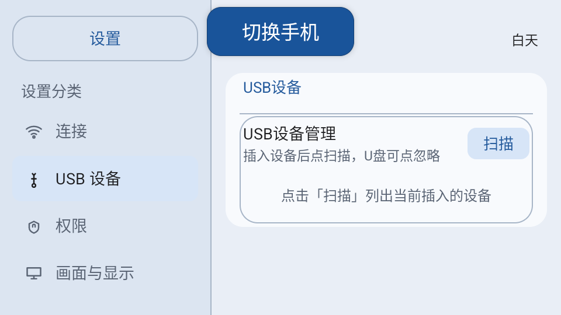Click the USB设备 section title
Viewport: 561px width, 315px height.
[x=272, y=87]
